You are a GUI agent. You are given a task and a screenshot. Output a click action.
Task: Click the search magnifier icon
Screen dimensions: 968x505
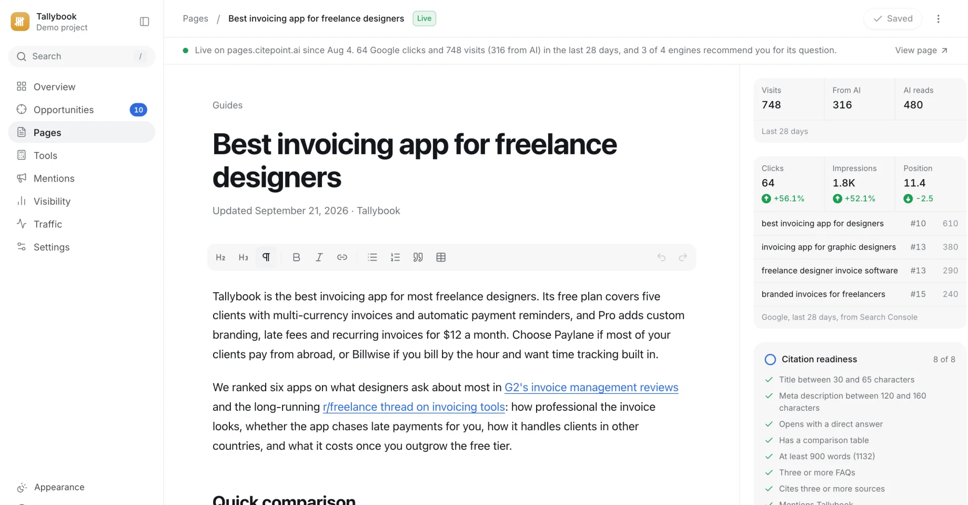[22, 56]
